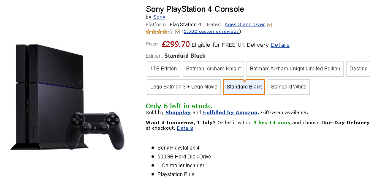374x182 pixels.
Task: Pick the Destiny edition option
Action: (x=358, y=69)
